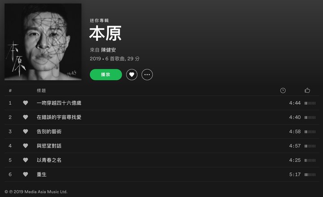Open artist page 陳健安
Screen dimensions: 323x197
pyautogui.click(x=109, y=50)
